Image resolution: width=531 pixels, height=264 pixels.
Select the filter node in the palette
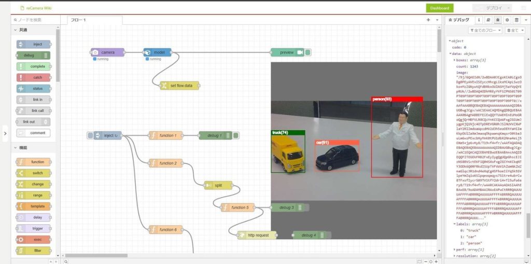34,251
